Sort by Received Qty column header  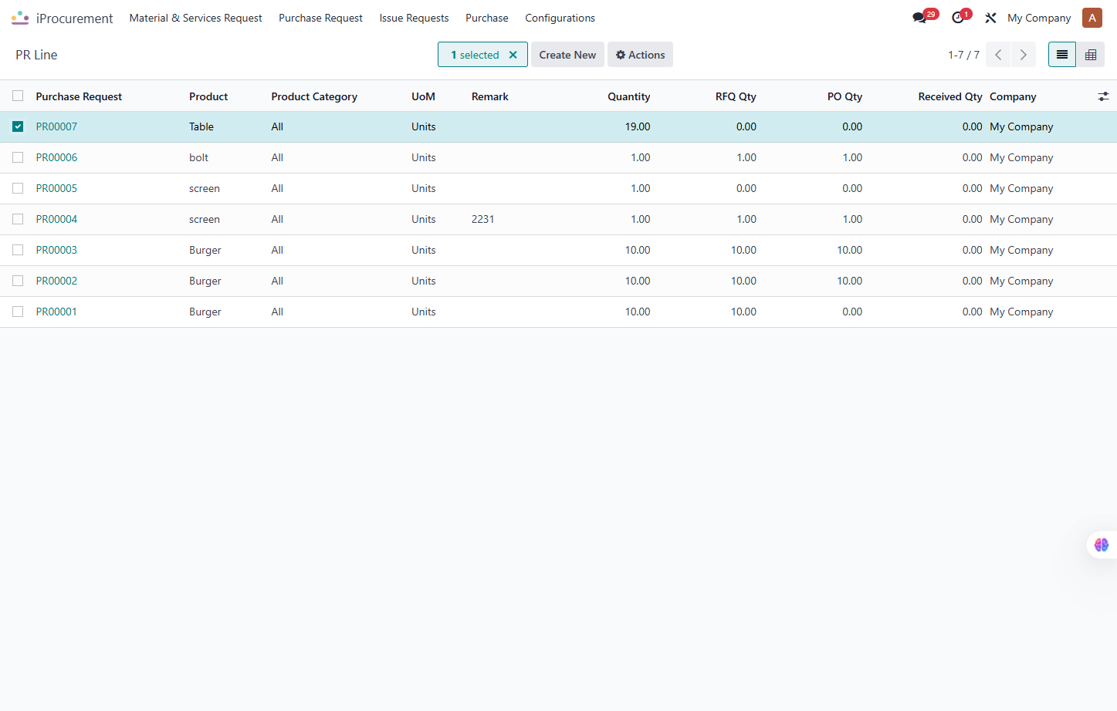[950, 96]
